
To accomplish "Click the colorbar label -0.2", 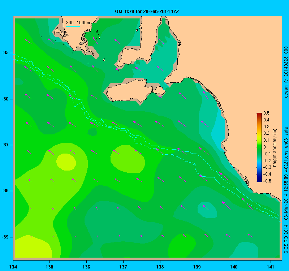I will click(x=267, y=160).
